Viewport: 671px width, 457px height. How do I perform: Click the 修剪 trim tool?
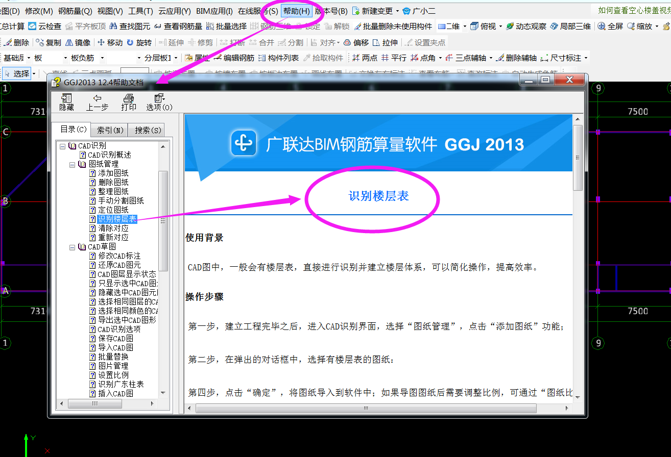(201, 43)
